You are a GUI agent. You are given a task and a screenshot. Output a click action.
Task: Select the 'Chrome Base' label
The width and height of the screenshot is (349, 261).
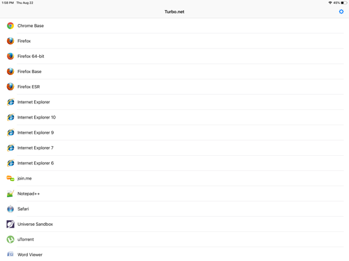(30, 26)
